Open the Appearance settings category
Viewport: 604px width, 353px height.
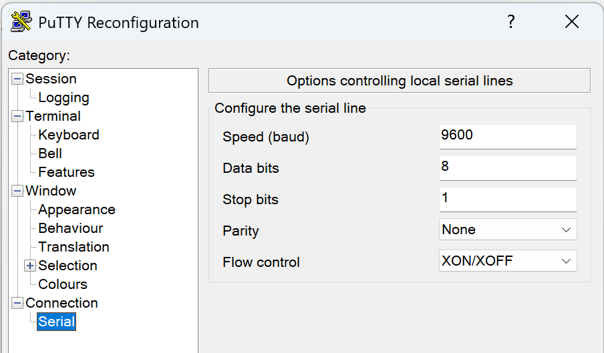tap(77, 210)
